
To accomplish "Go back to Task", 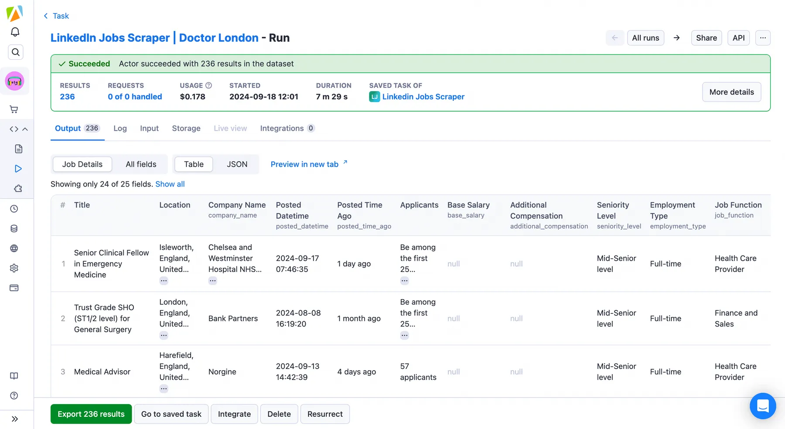I will click(x=56, y=16).
